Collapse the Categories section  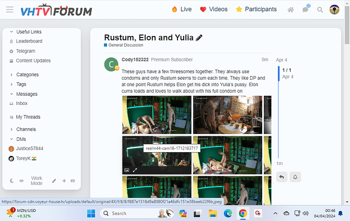[12, 75]
